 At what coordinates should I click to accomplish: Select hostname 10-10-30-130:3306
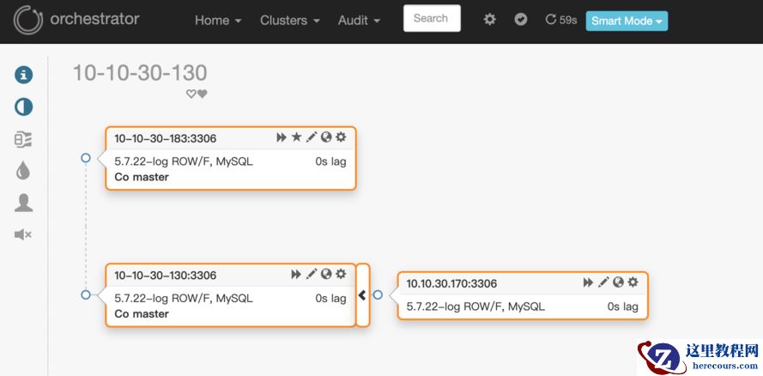166,276
